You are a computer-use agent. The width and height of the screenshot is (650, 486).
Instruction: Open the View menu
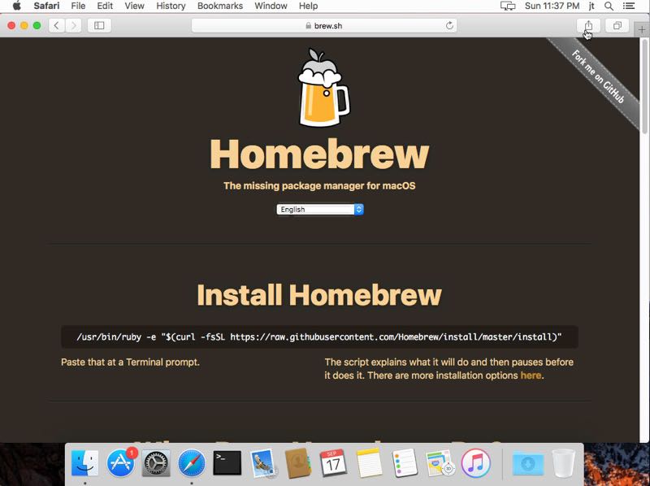pyautogui.click(x=134, y=6)
